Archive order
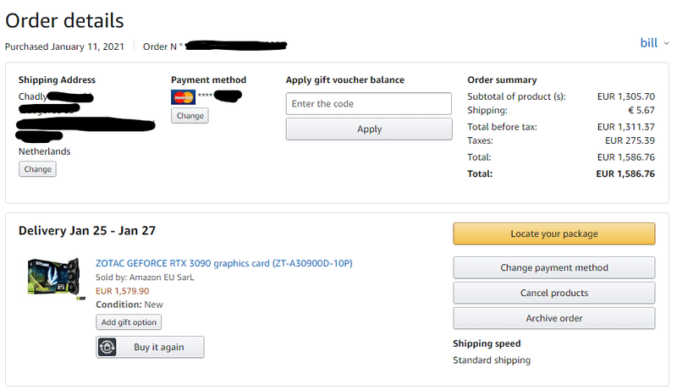Viewport: 677px width, 390px height. click(x=554, y=318)
